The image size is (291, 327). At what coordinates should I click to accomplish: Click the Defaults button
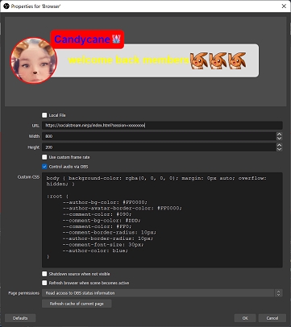tap(20, 318)
